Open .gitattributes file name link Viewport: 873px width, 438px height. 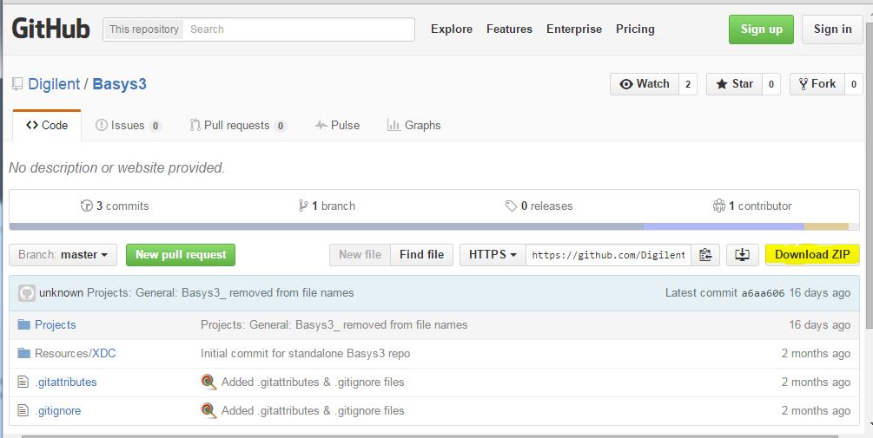(66, 382)
